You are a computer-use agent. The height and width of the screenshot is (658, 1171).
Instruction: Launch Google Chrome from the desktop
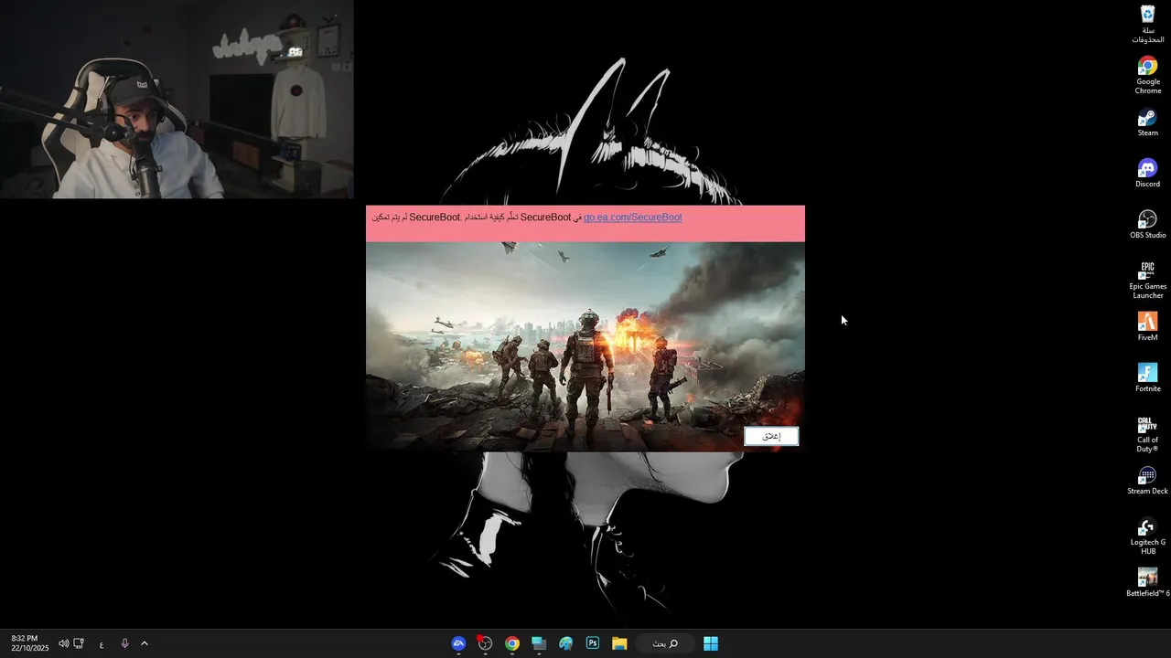1147,75
